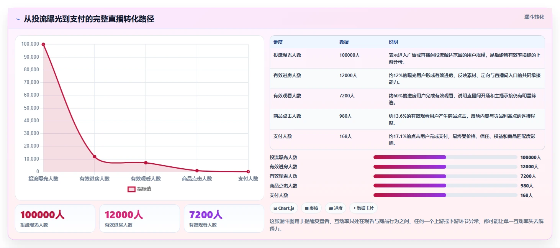The height and width of the screenshot is (248, 560).
Task: Toggle the 指标值 legend swatch
Action: point(131,189)
